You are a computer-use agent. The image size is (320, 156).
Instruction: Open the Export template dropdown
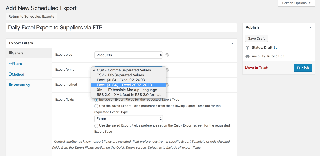tap(129, 119)
